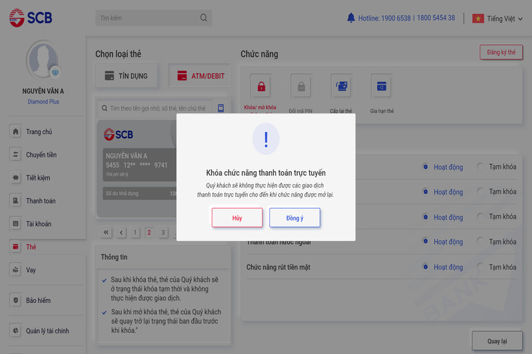Viewport: 532px width, 354px height.
Task: Click the Vay loan icon
Action: click(x=15, y=270)
